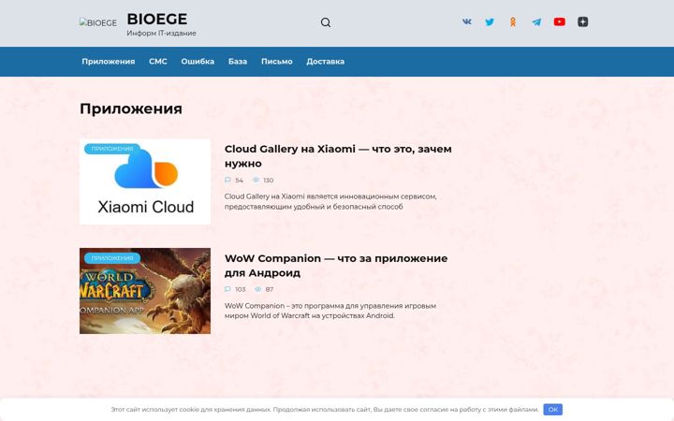The image size is (674, 421).
Task: Click comments icon on Cloud Gallery article
Action: click(227, 180)
